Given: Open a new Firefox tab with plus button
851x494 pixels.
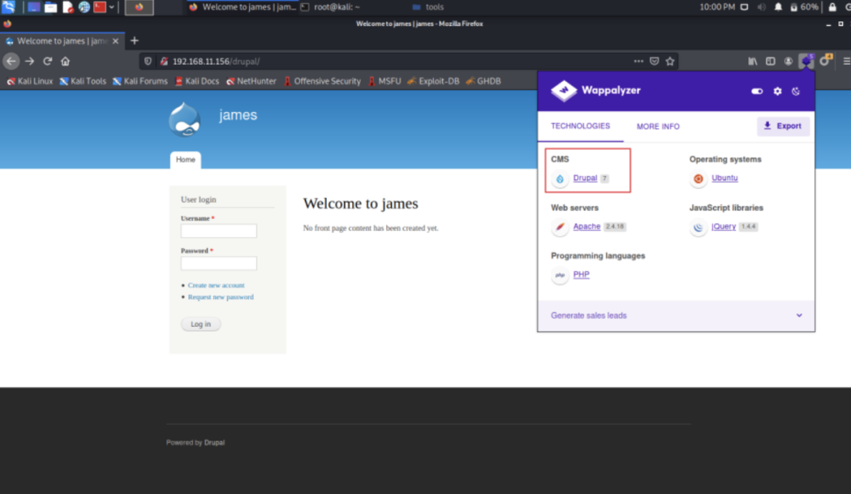Looking at the screenshot, I should pos(134,41).
